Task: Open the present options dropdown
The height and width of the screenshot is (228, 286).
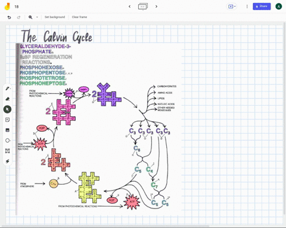Action: point(232,7)
